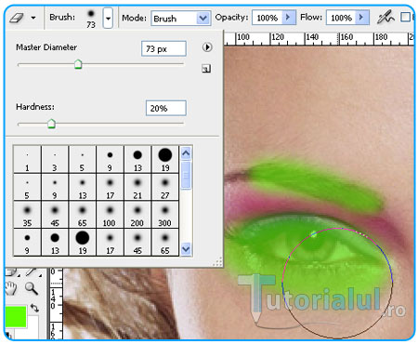The width and height of the screenshot is (418, 344).
Task: Open the Brush preset picker dropdown
Action: click(x=108, y=18)
